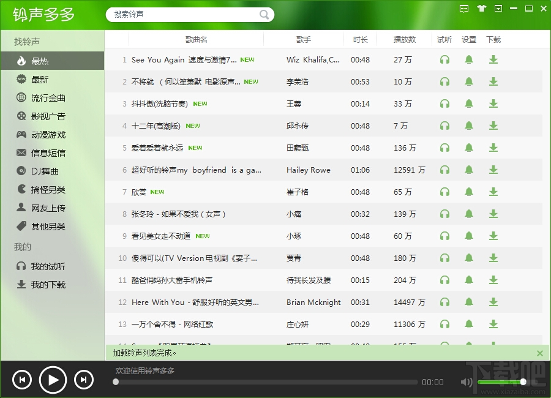Set '不将就' as ringtone via bell icon
This screenshot has width=551, height=398.
coord(469,81)
